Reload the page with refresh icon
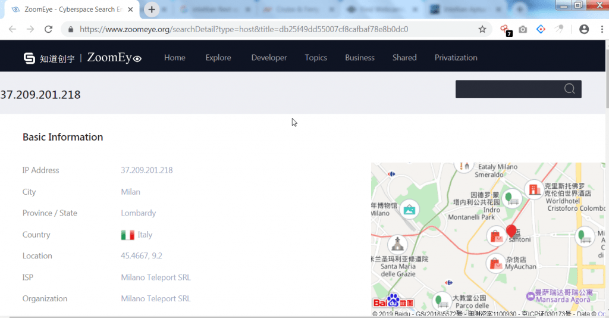This screenshot has height=318, width=609. click(48, 29)
